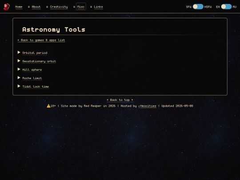This screenshot has width=240, height=180.
Task: Click the Astronomy Tools heading
Action: click(54, 29)
